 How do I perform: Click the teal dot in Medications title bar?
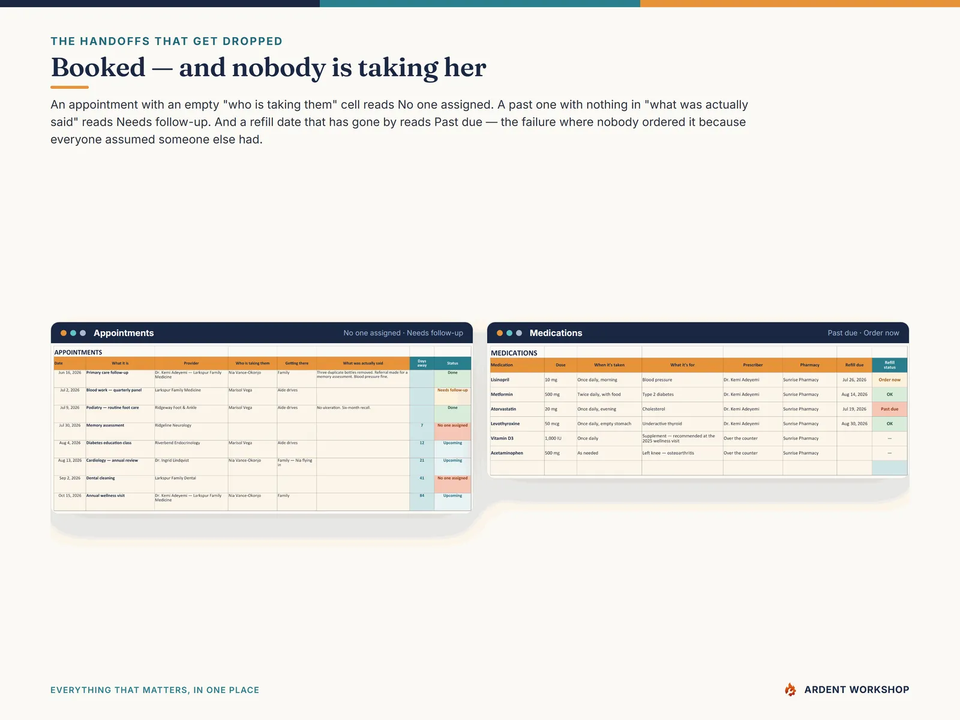click(x=509, y=333)
